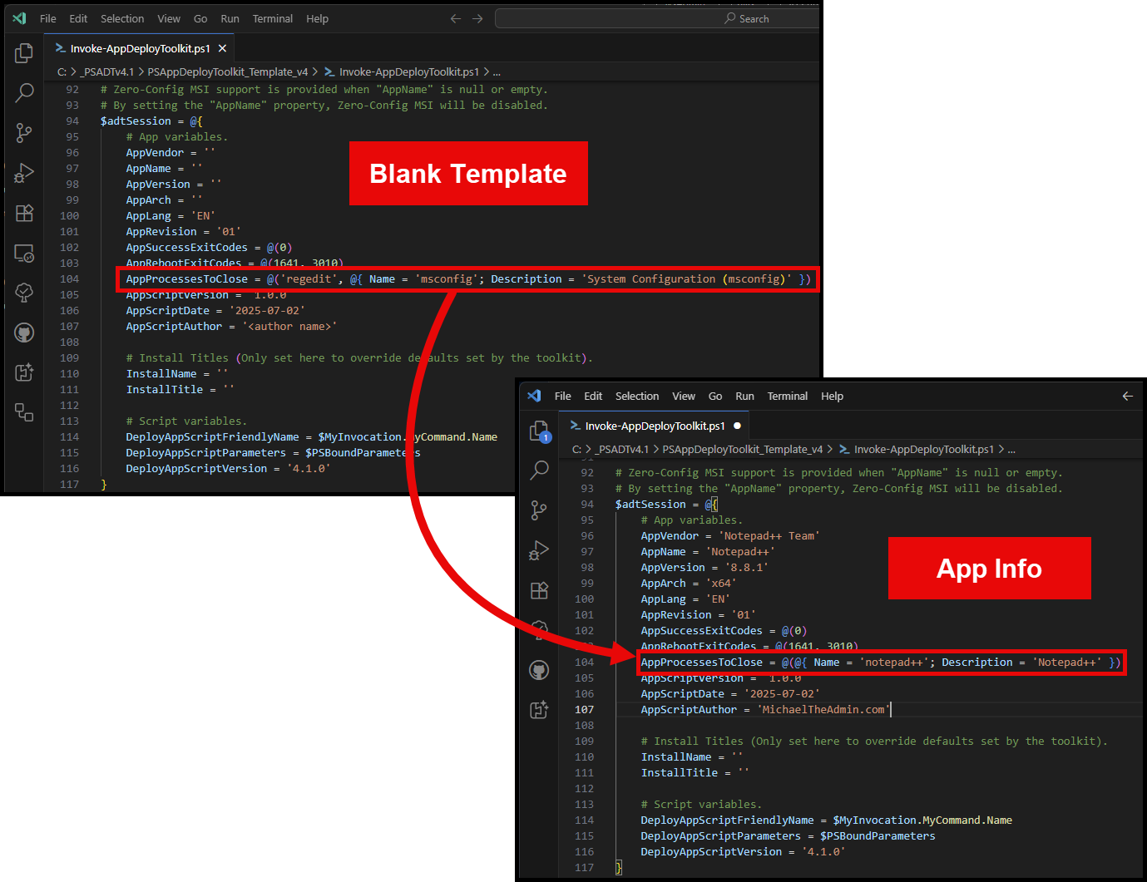Open Explorer with badge in App Info window

(539, 431)
